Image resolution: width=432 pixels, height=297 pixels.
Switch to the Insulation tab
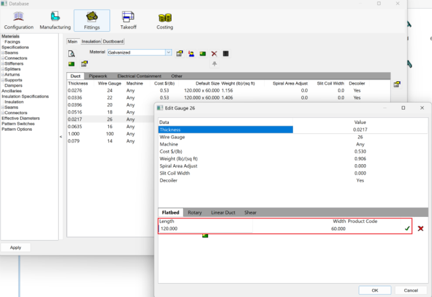tap(91, 41)
